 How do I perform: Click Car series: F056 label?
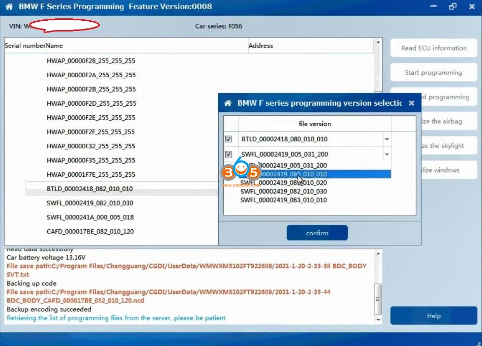pos(219,26)
